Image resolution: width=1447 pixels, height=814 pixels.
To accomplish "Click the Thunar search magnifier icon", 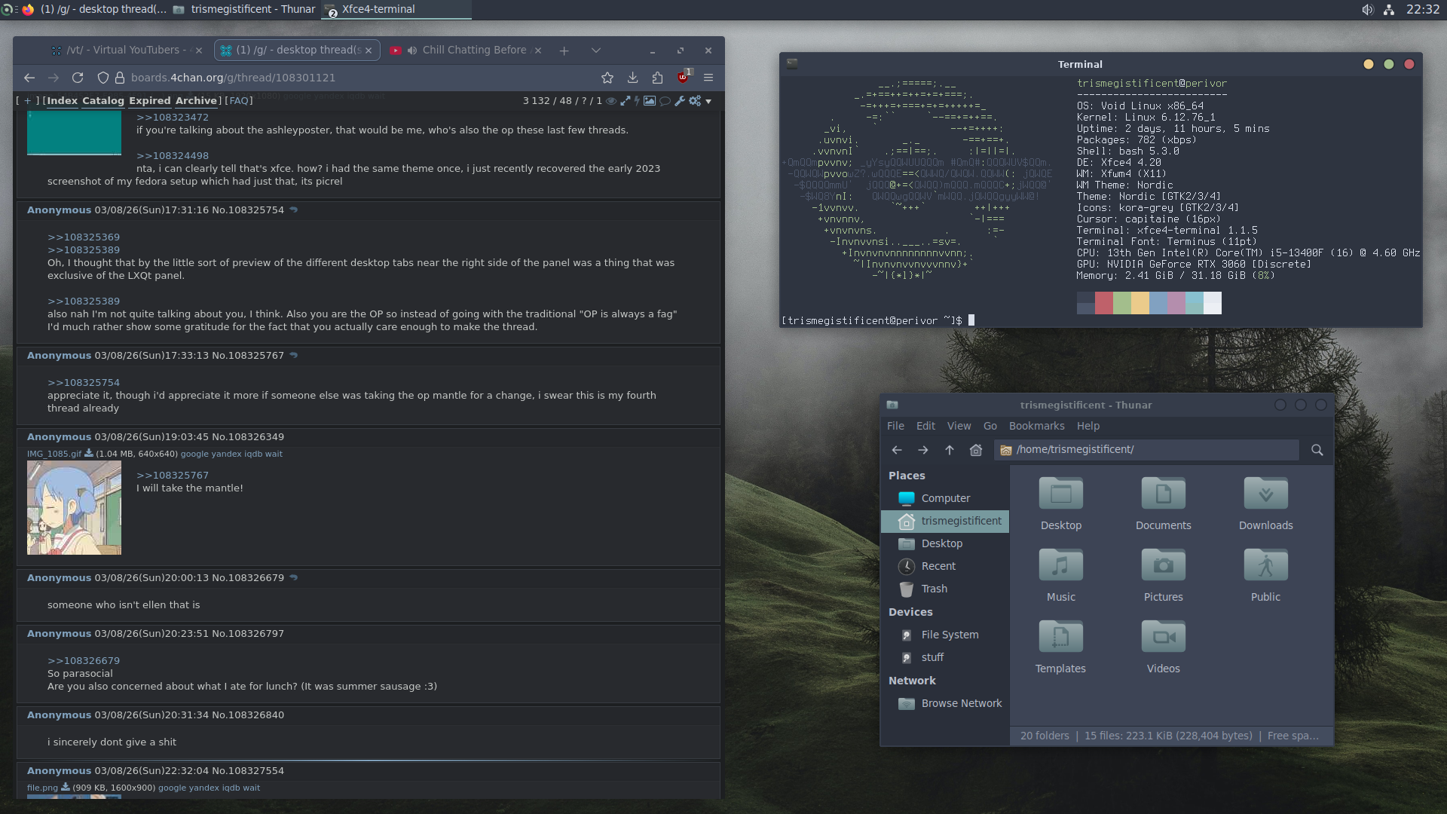I will point(1317,450).
